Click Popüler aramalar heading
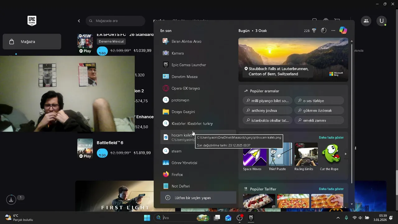This screenshot has width=398, height=224. [x=265, y=91]
